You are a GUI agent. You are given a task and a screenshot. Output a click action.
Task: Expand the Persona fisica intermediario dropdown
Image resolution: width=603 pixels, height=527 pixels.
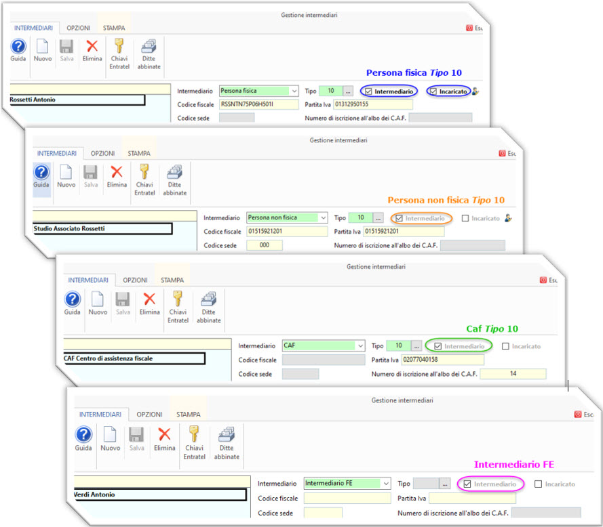pos(294,91)
